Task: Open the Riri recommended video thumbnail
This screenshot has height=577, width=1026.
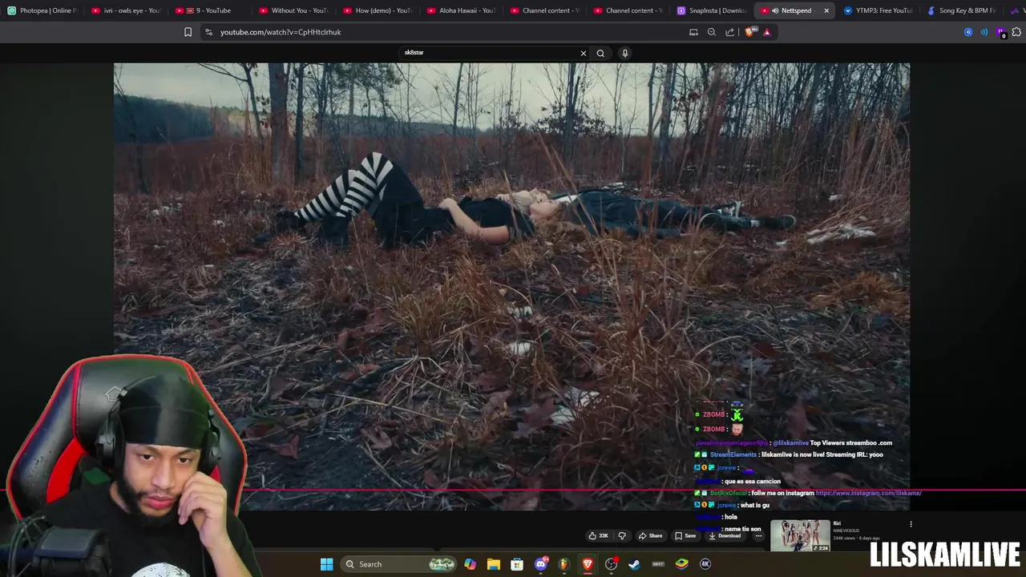Action: coord(800,536)
